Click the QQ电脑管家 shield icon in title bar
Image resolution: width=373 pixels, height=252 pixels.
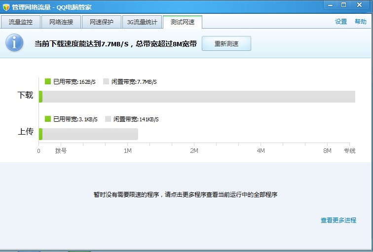pyautogui.click(x=6, y=7)
